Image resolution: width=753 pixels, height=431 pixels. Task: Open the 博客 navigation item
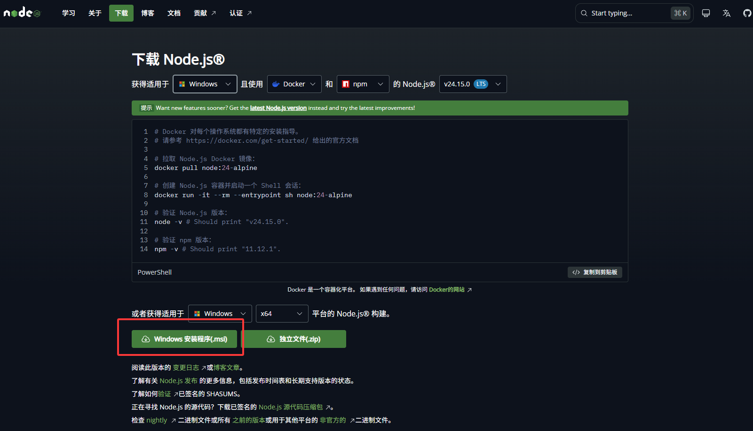(148, 13)
